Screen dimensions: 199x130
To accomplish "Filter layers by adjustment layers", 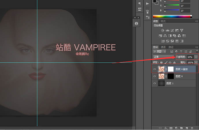I will tap(176, 51).
